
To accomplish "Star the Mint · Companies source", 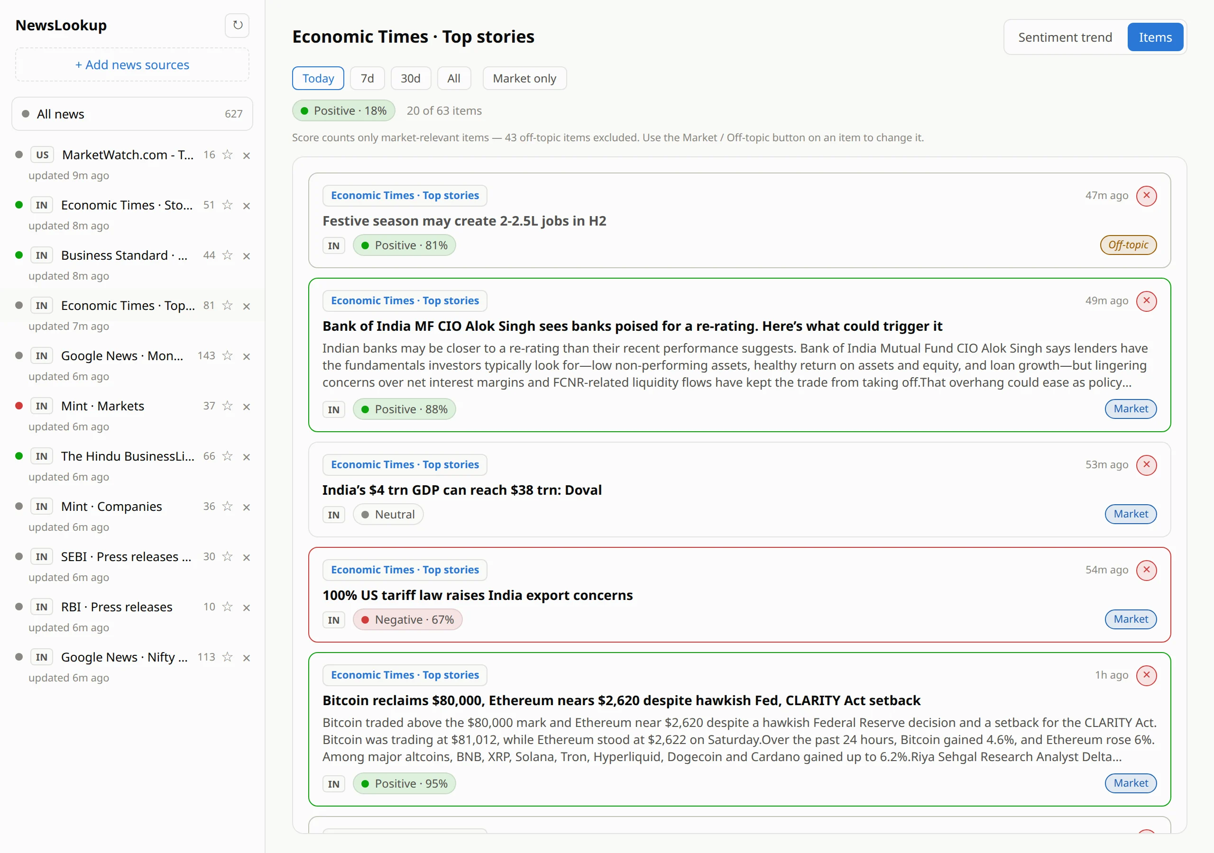I will click(227, 506).
